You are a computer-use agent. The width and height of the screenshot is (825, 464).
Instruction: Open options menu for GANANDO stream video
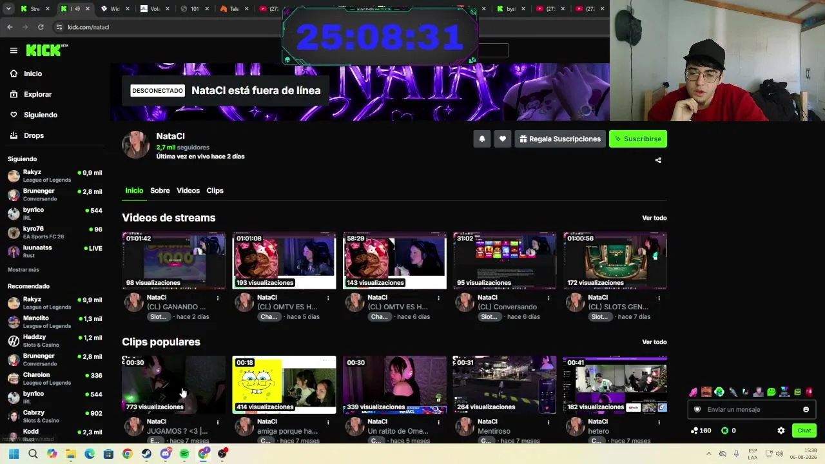point(218,298)
